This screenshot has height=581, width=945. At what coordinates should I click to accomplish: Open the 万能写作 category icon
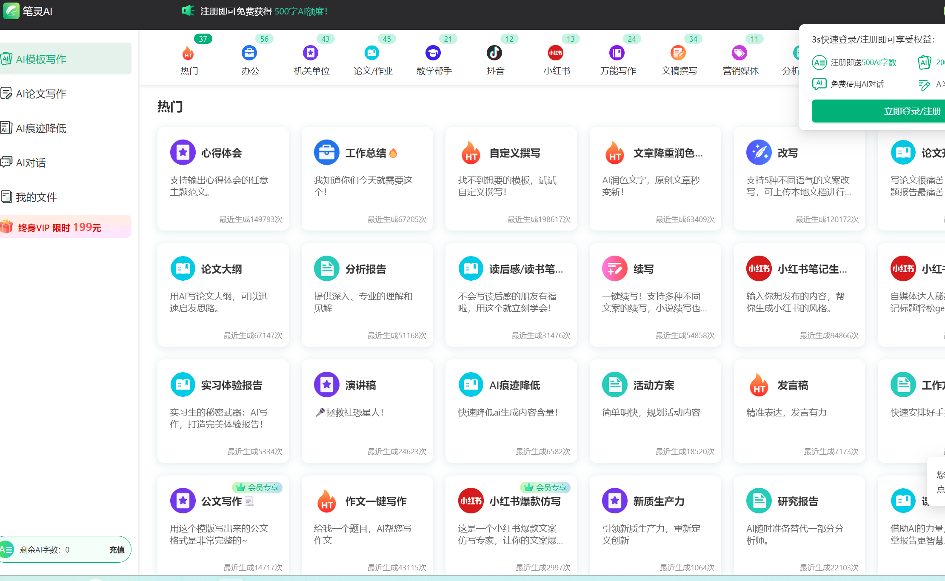pos(617,53)
